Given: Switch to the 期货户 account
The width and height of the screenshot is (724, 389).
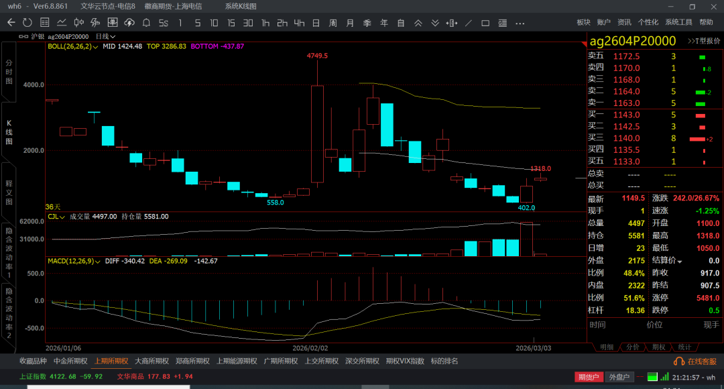Looking at the screenshot, I should (589, 377).
